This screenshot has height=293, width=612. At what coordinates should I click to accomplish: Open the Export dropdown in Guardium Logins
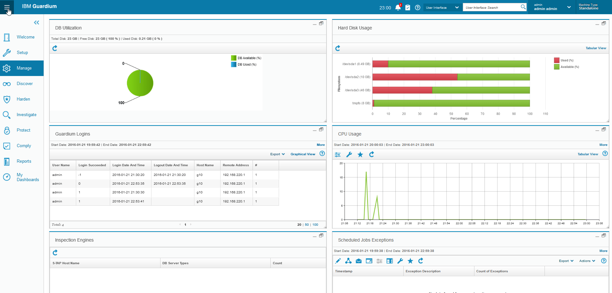click(277, 154)
